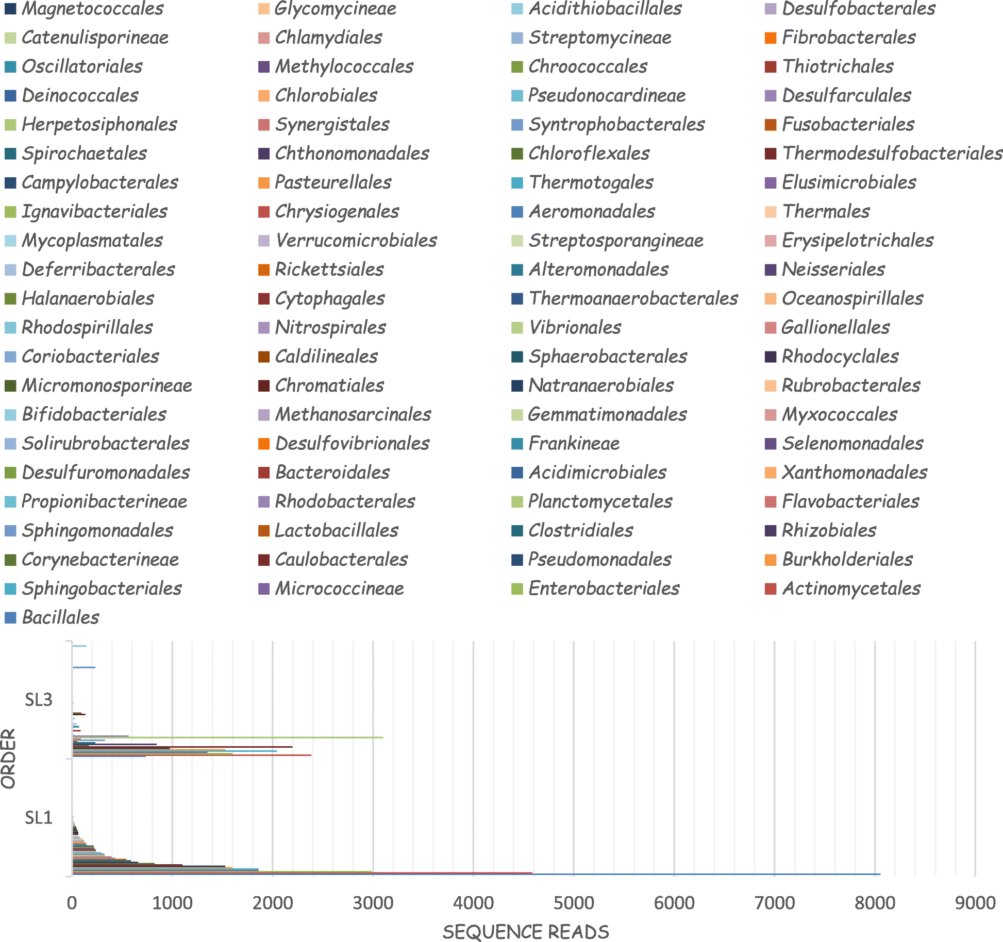This screenshot has height=942, width=1003.
Task: Click the Planctomycetales legend label
Action: 600,501
